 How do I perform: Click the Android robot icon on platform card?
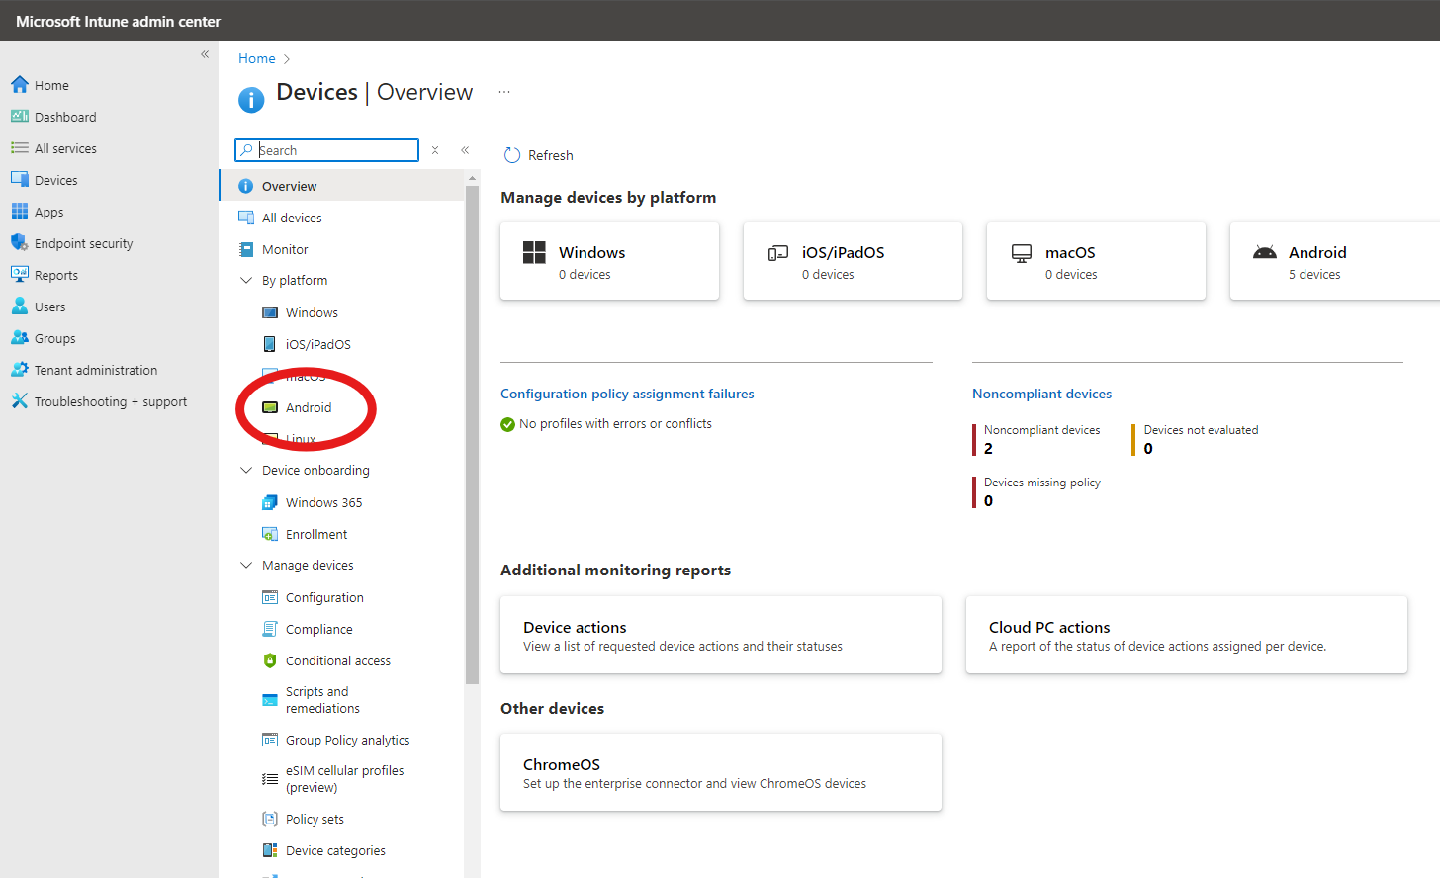click(x=1265, y=252)
